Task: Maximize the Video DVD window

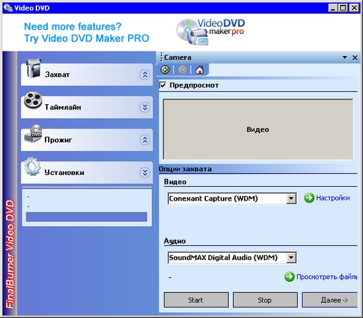Action: point(343,8)
